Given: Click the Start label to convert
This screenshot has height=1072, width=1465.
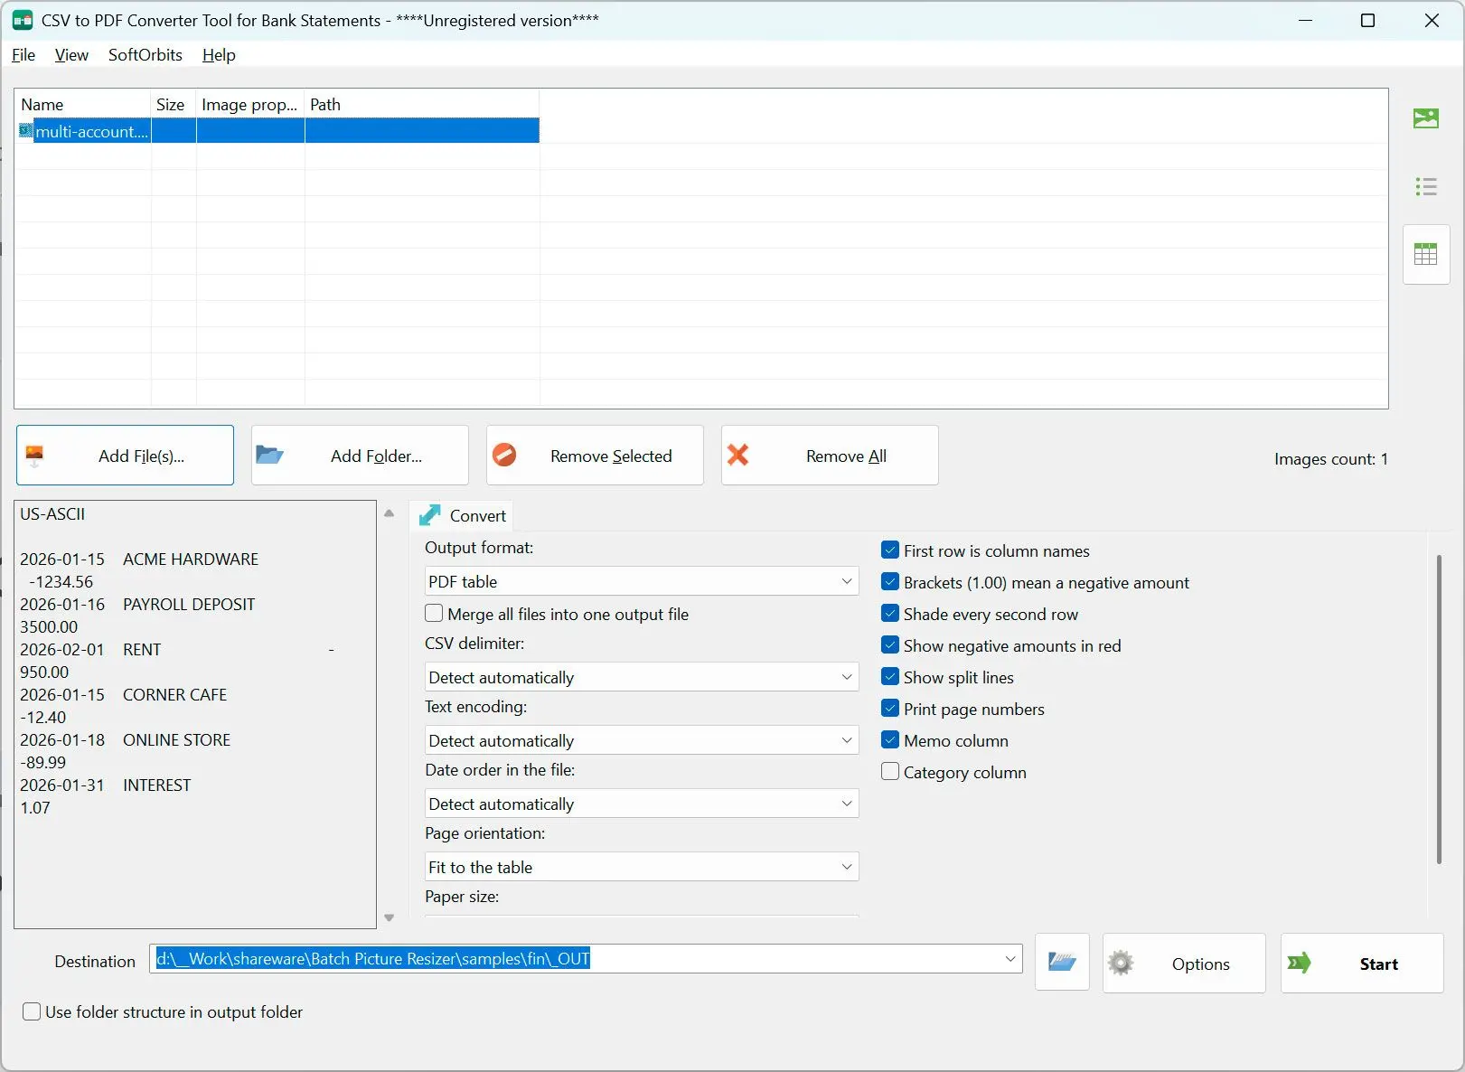Looking at the screenshot, I should coord(1378,964).
